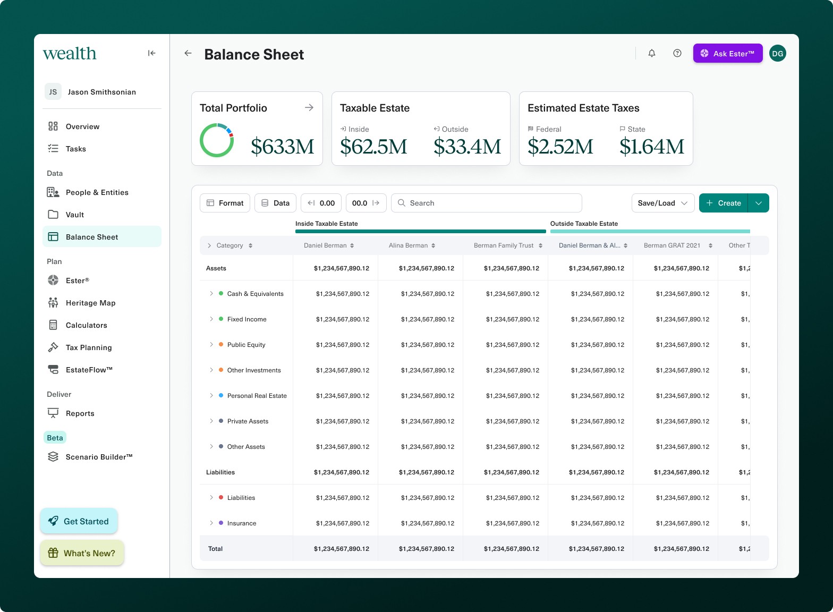Select Balance Sheet in the sidebar
The image size is (833, 612).
tap(102, 236)
